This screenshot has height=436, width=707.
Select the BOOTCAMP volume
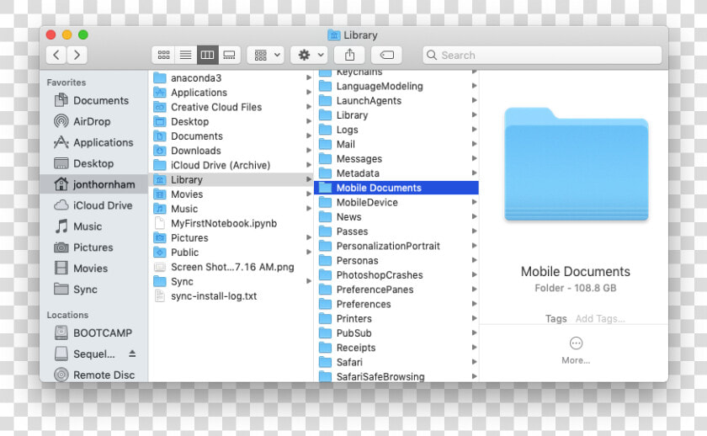[x=93, y=332]
